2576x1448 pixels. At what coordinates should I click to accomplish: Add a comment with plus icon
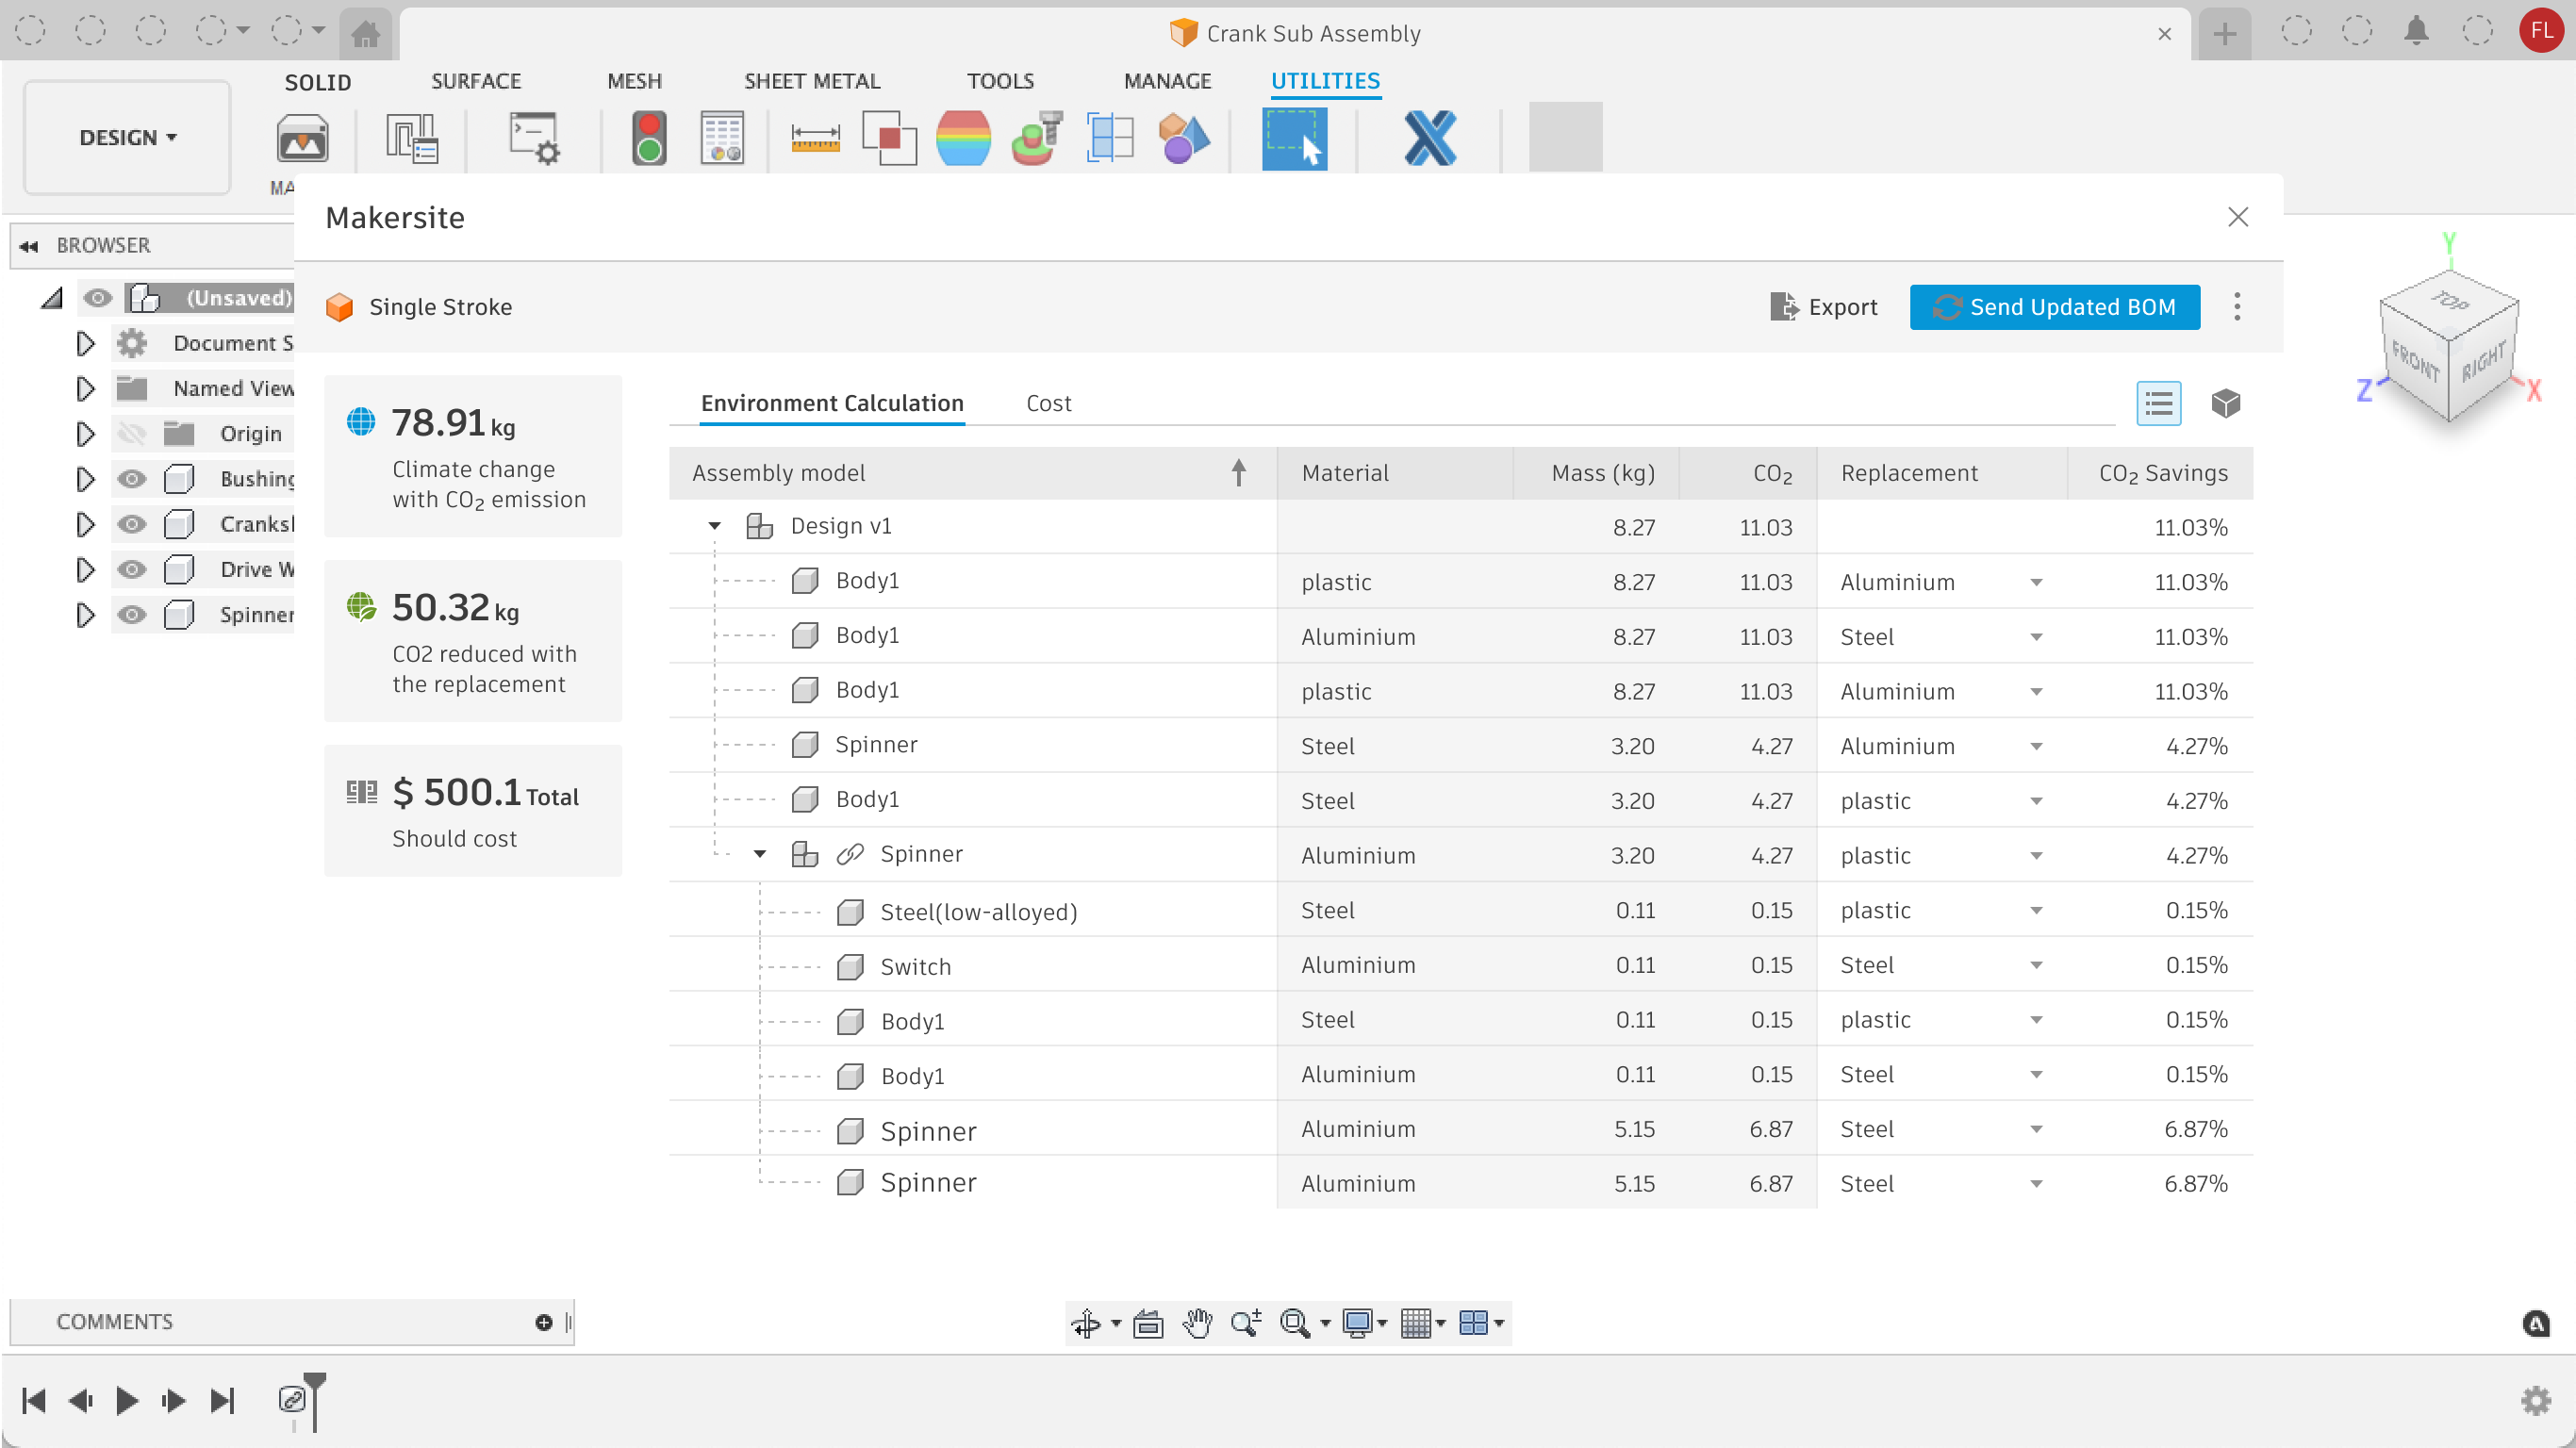coord(544,1322)
